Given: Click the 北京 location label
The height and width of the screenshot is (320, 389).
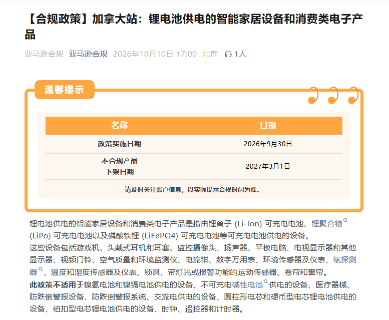Looking at the screenshot, I should (210, 54).
